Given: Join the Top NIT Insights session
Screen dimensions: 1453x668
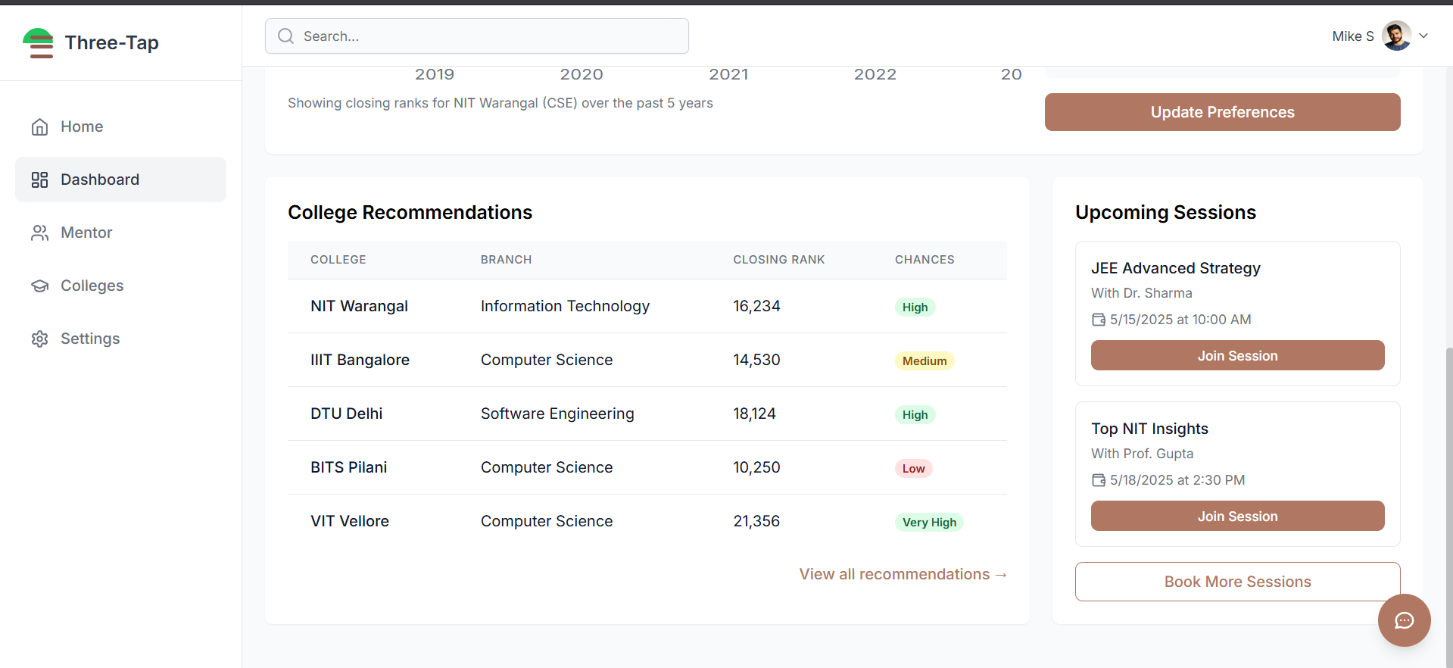Looking at the screenshot, I should pos(1237,516).
